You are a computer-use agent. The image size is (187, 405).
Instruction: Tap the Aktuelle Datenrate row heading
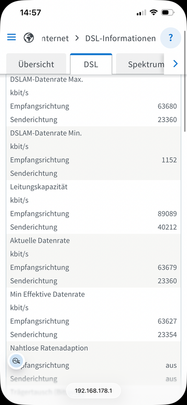pos(40,240)
